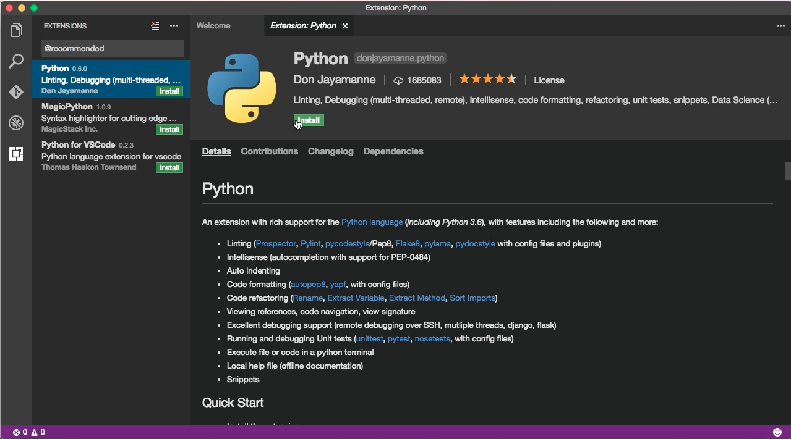Install MagicPython from the list

(x=169, y=130)
